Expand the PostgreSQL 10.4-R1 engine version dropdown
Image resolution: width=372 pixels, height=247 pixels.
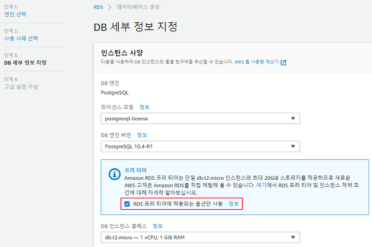[200, 147]
